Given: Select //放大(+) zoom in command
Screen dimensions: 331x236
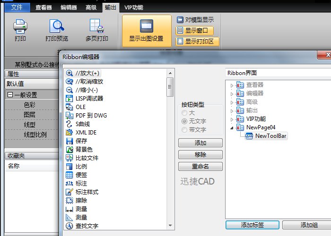Looking at the screenshot, I should pyautogui.click(x=83, y=73).
